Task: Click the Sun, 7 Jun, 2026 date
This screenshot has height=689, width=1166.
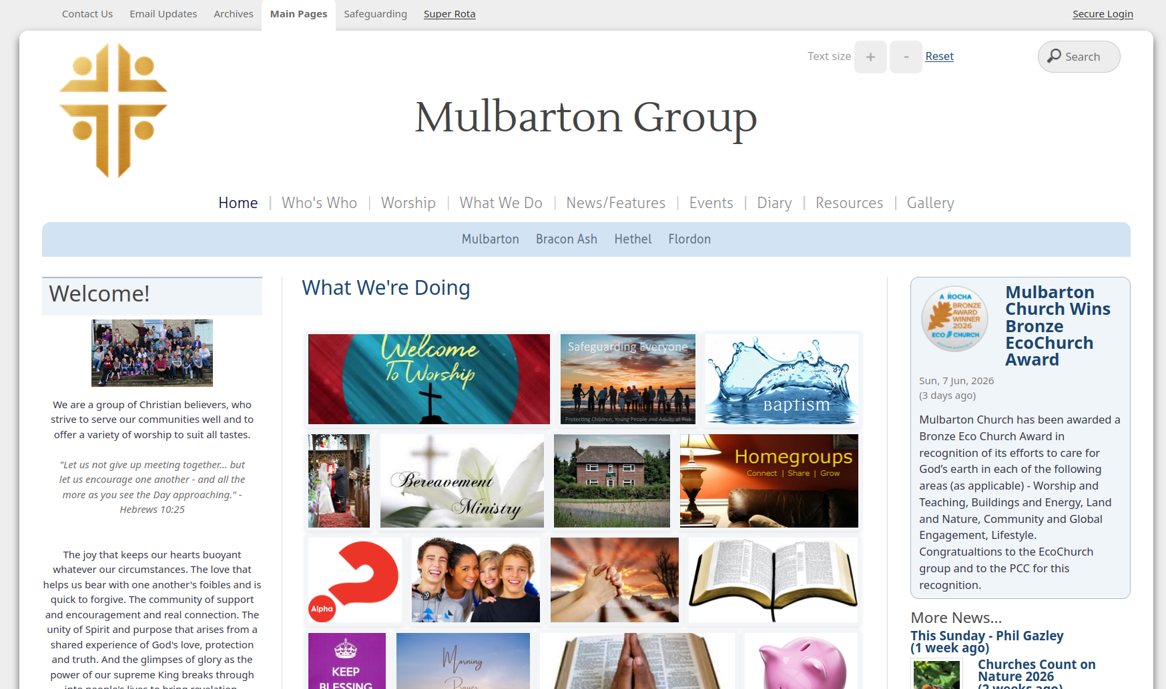Action: [x=956, y=381]
